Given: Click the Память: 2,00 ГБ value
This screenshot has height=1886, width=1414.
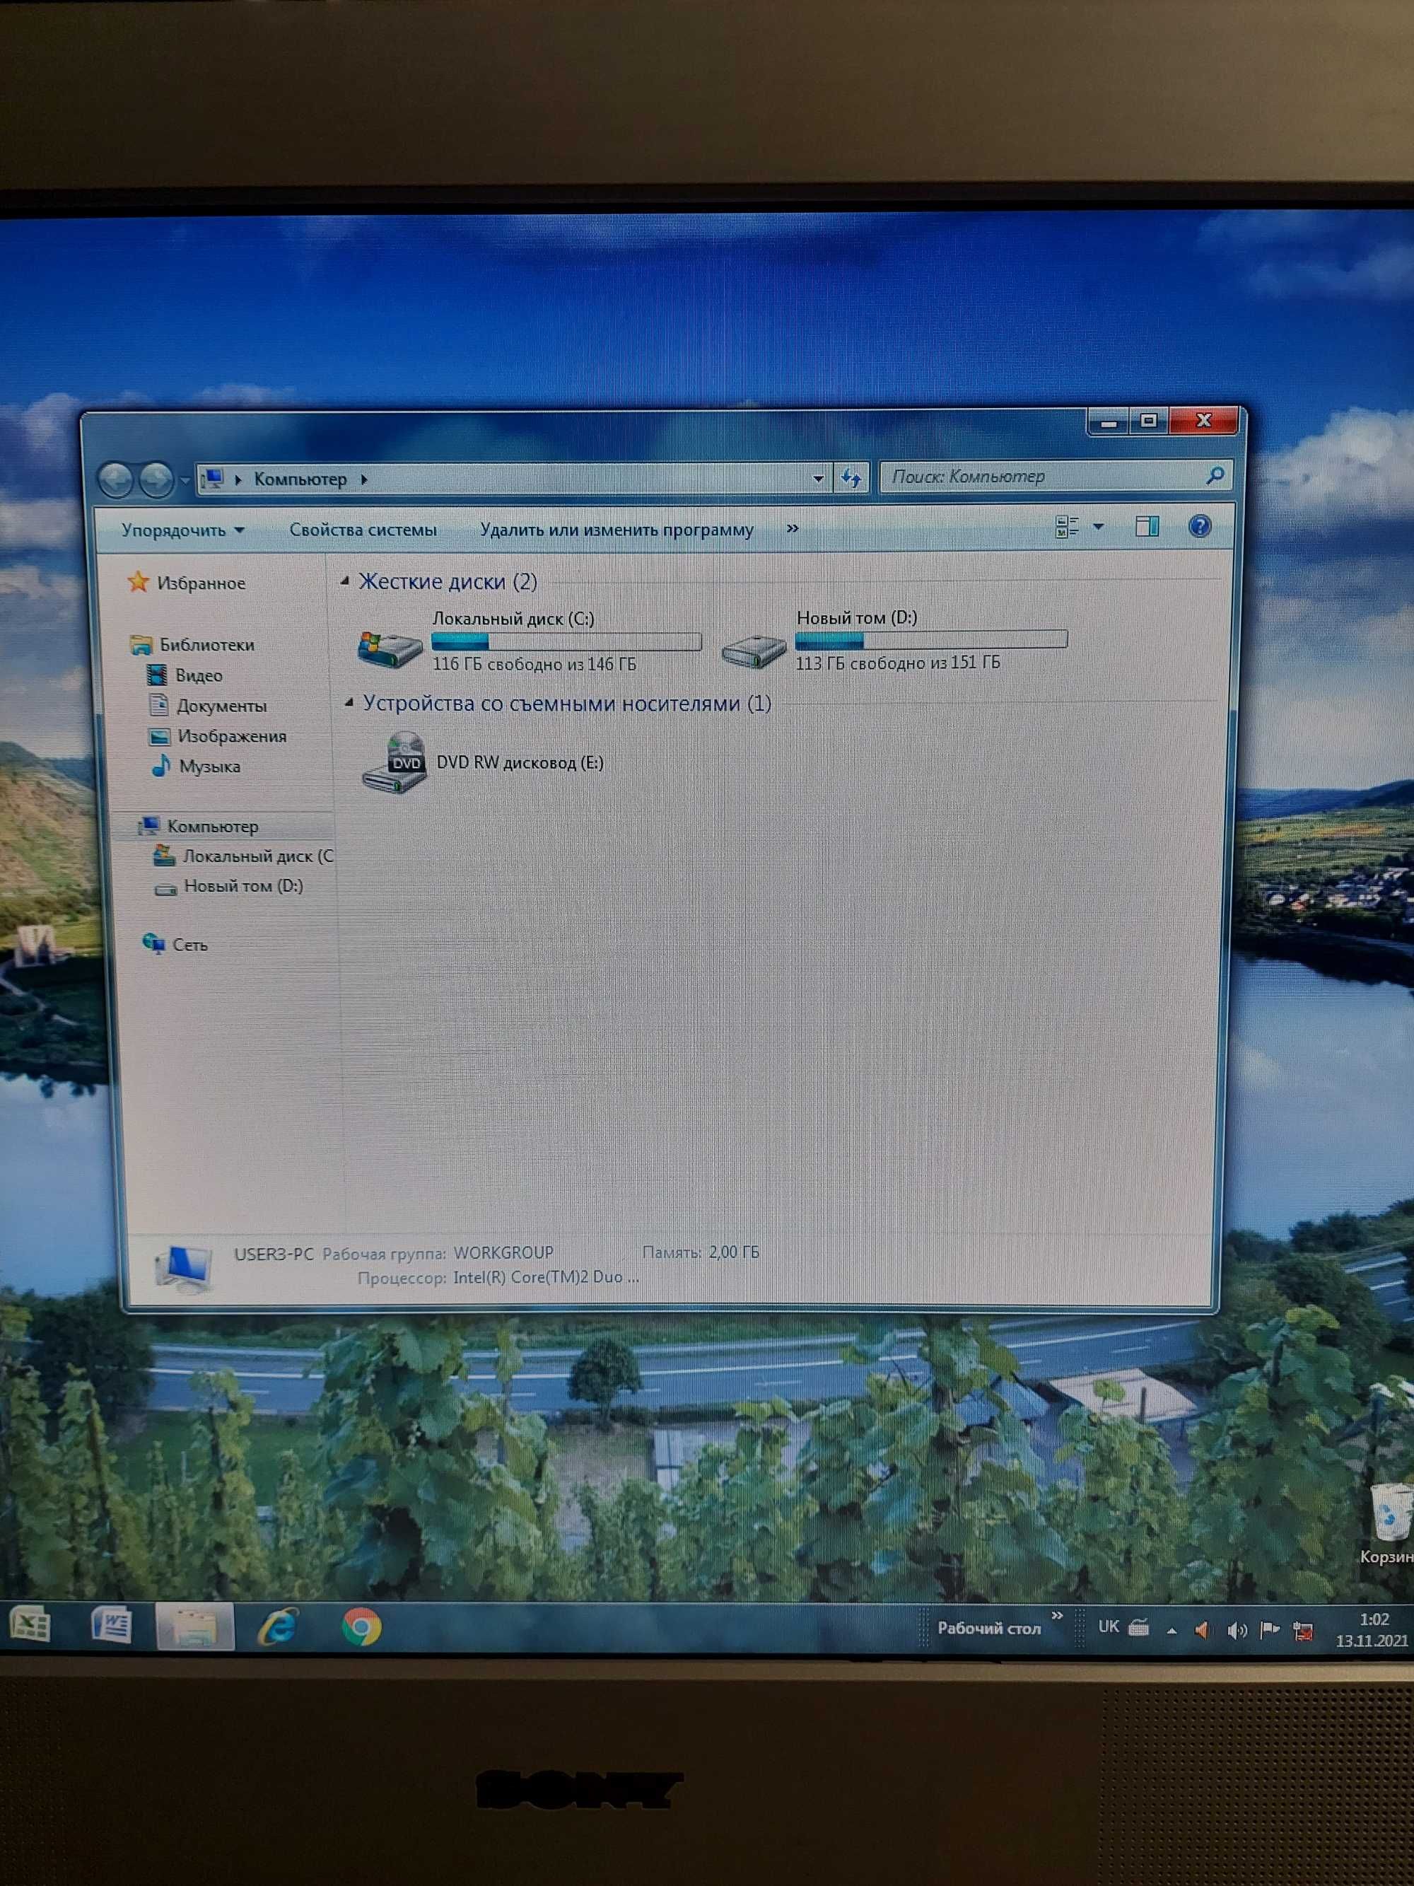Looking at the screenshot, I should coord(734,1252).
